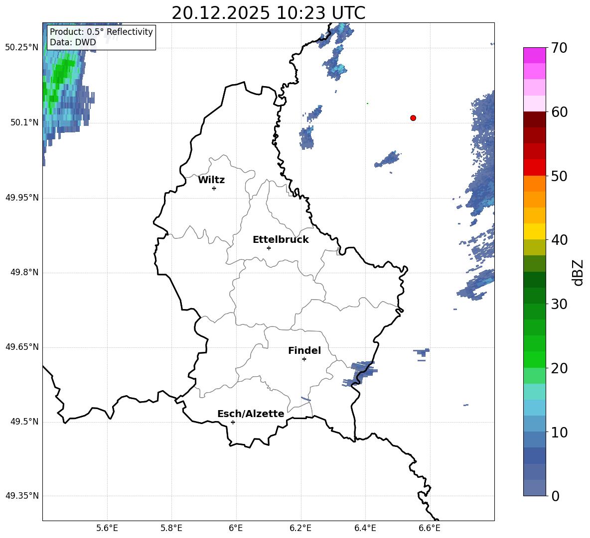Click the magenta 70 dBZ colorbar band
The width and height of the screenshot is (590, 538).
pyautogui.click(x=534, y=55)
